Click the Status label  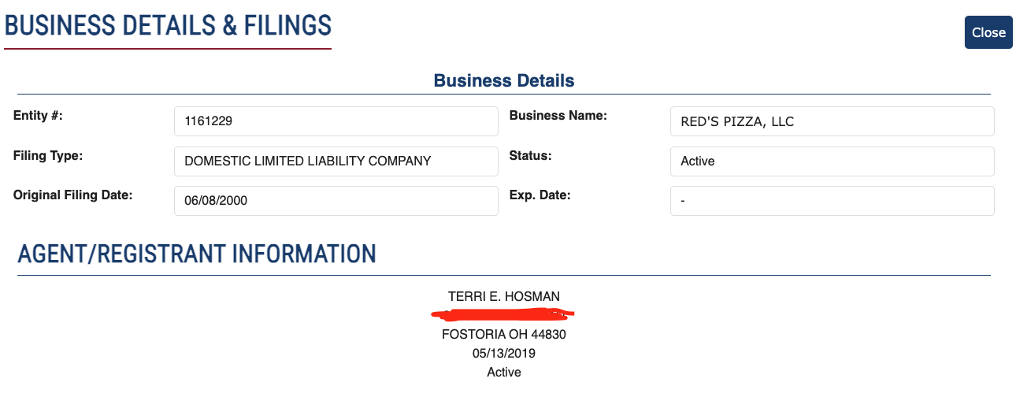coord(531,155)
